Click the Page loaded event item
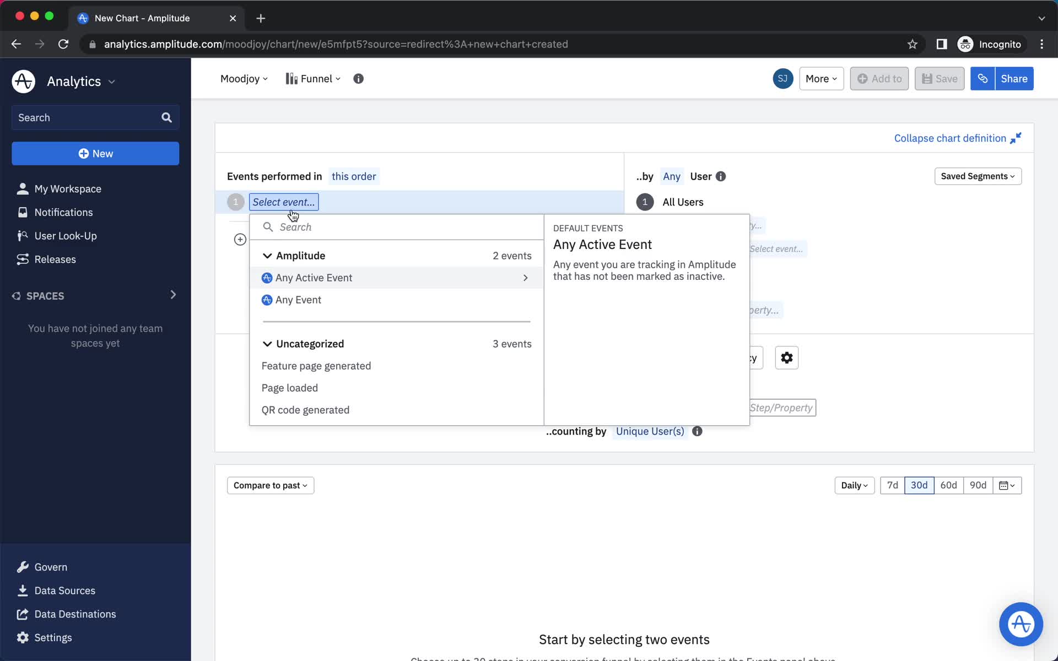The width and height of the screenshot is (1058, 661). [x=289, y=388]
